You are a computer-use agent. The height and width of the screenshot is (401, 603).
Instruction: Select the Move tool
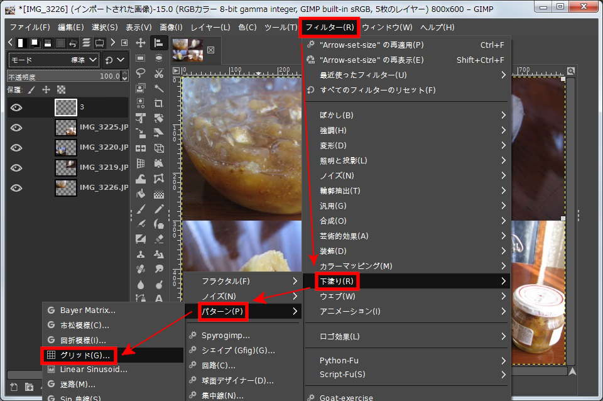tap(141, 43)
